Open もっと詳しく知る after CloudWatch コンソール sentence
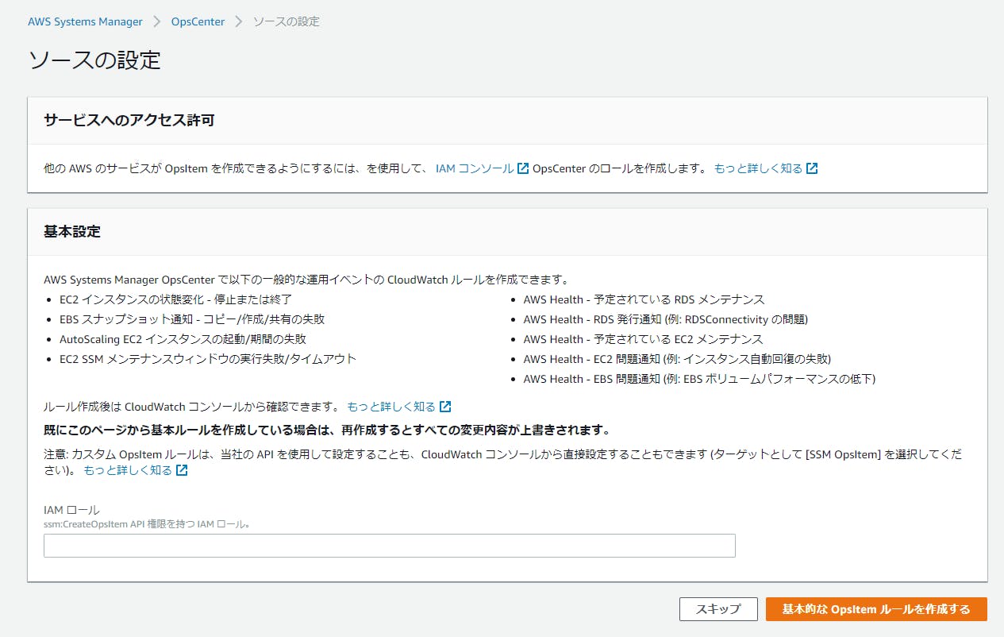 point(391,407)
